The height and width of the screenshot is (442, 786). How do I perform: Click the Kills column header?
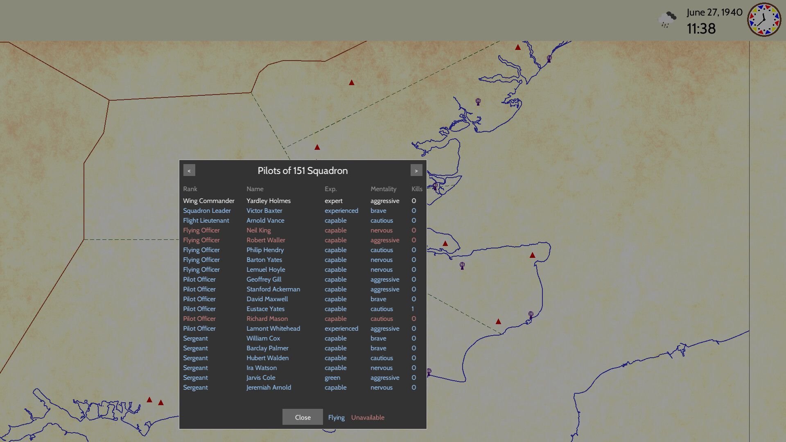[x=417, y=189]
